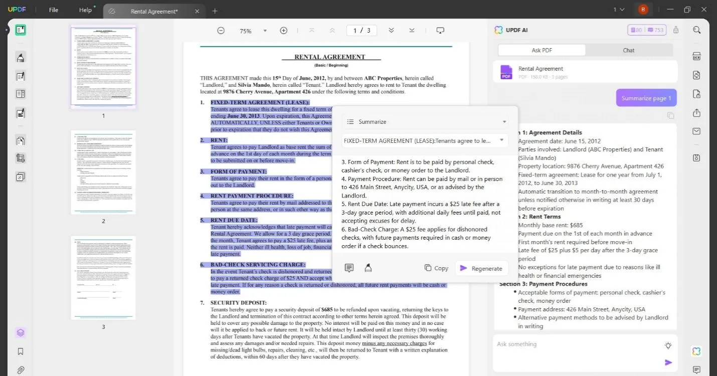The image size is (717, 376).
Task: Open the Crop pages tool
Action: tap(21, 158)
